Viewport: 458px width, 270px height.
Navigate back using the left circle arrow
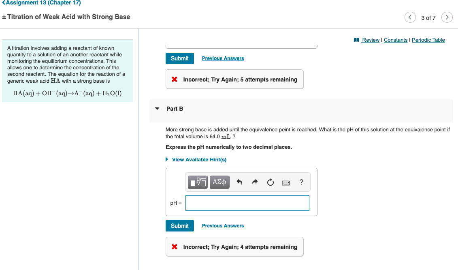coord(410,17)
